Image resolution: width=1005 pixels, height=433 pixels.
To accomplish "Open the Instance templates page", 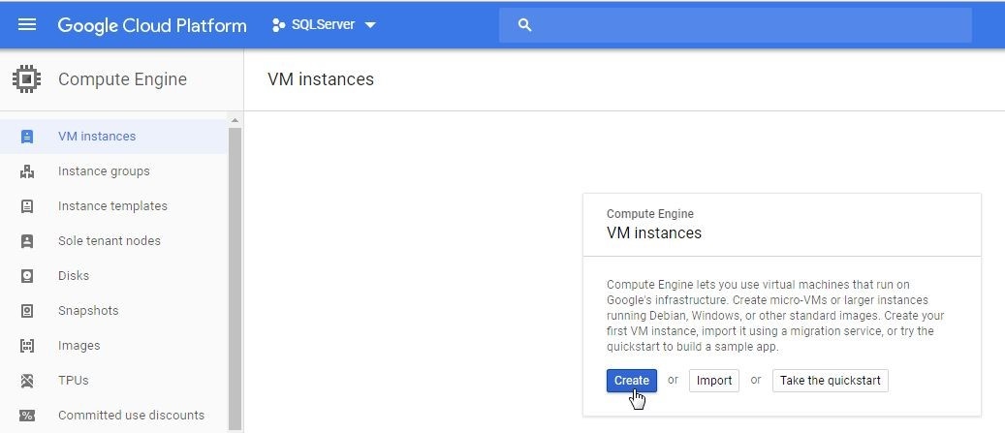I will coord(112,206).
